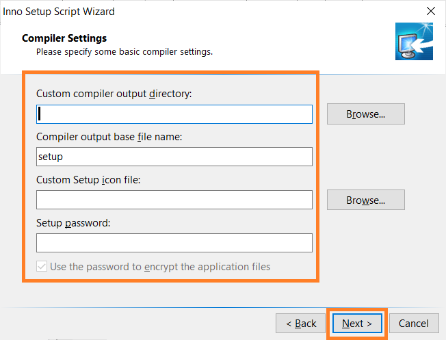Cancel the script wizard
This screenshot has height=340, width=446.
(x=414, y=323)
